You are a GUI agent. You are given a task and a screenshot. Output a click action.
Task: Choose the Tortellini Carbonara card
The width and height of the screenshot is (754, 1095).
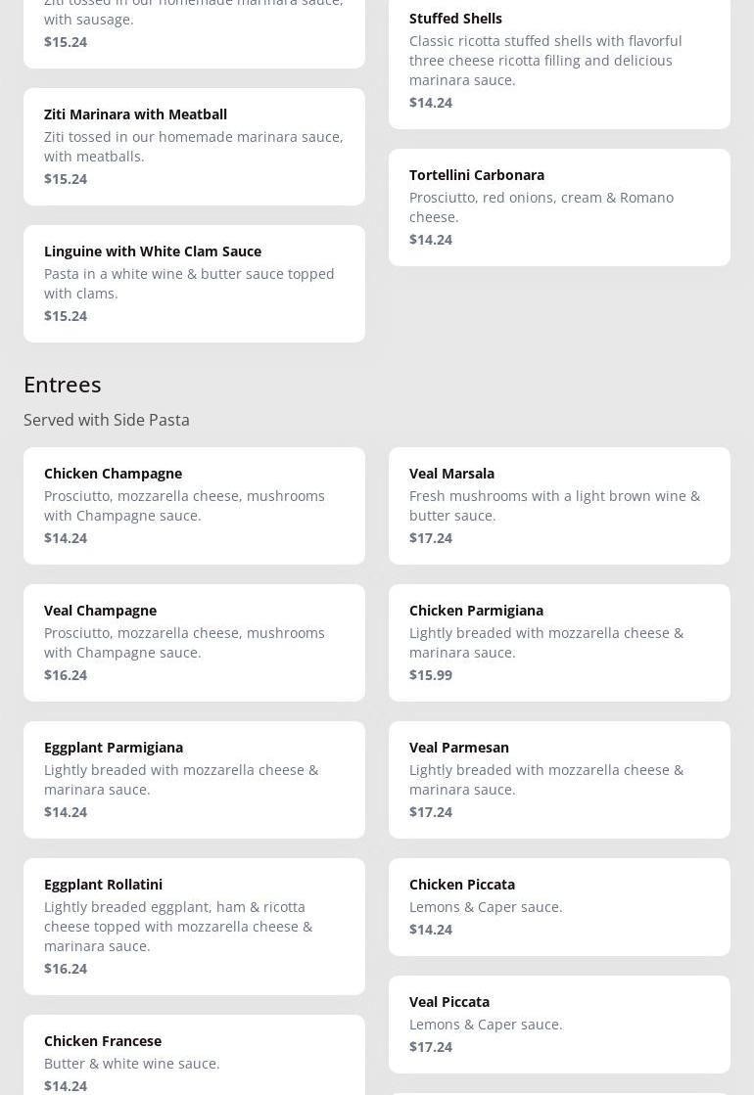coord(559,207)
